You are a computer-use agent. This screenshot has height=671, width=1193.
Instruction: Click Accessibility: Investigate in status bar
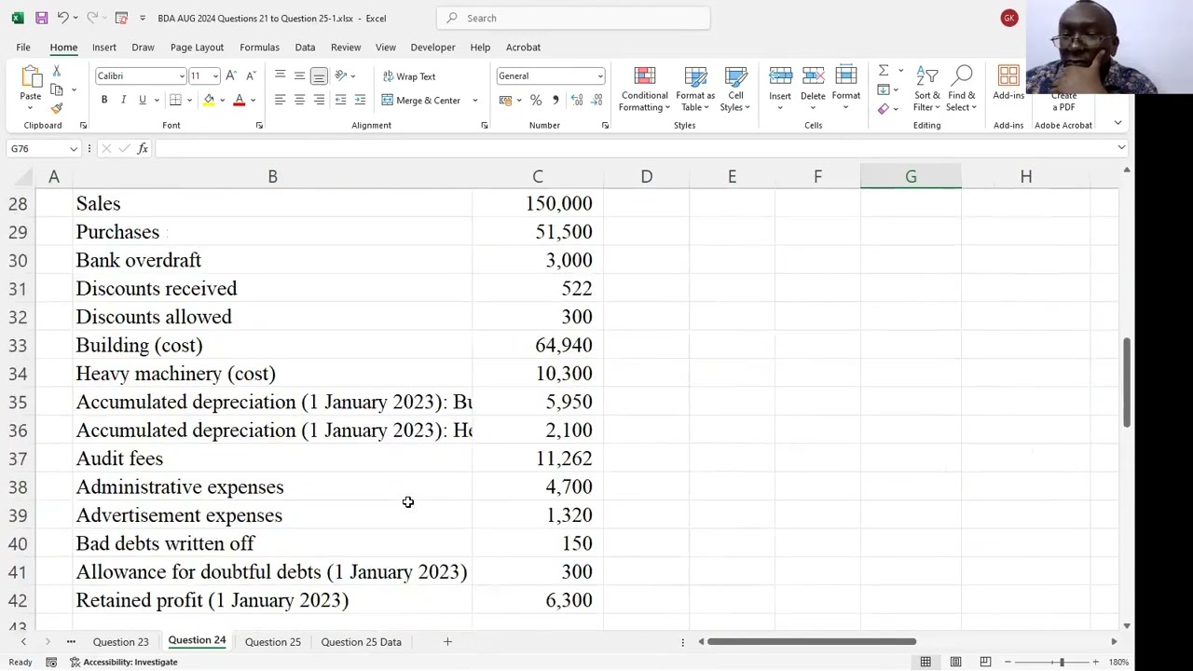coord(124,662)
